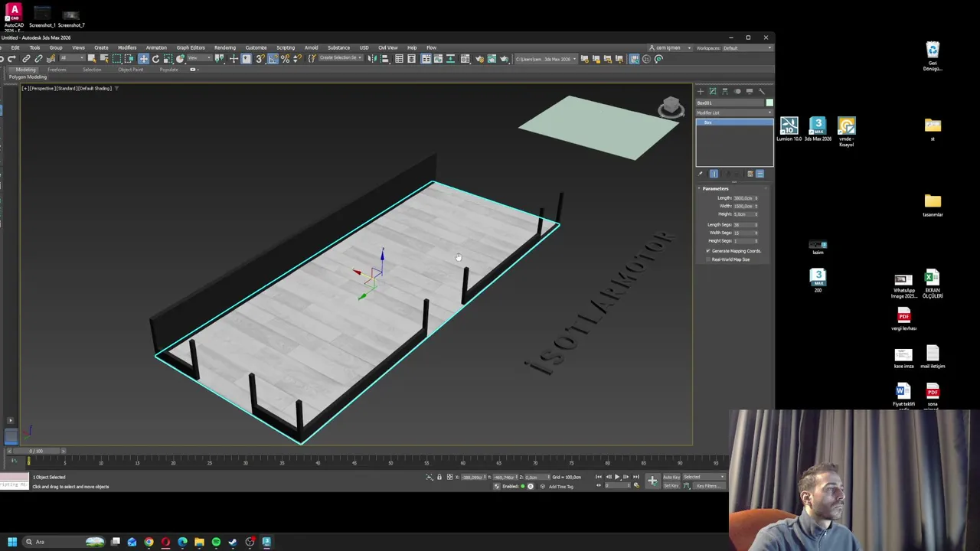The width and height of the screenshot is (980, 551).
Task: Click the Toggle Layer Explorer icon
Action: (412, 59)
